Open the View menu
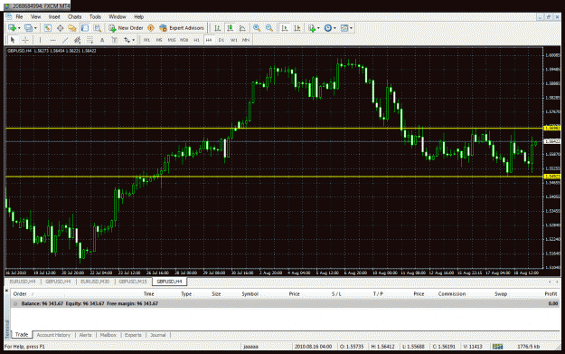 [35, 16]
